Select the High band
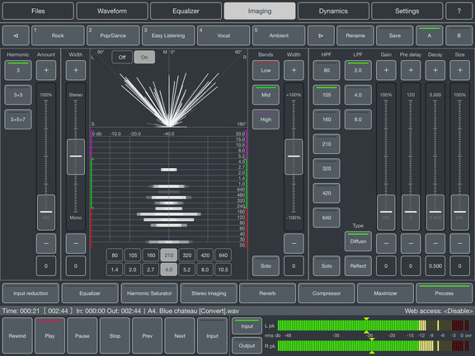Screen dimensions: 475x356 (266, 119)
